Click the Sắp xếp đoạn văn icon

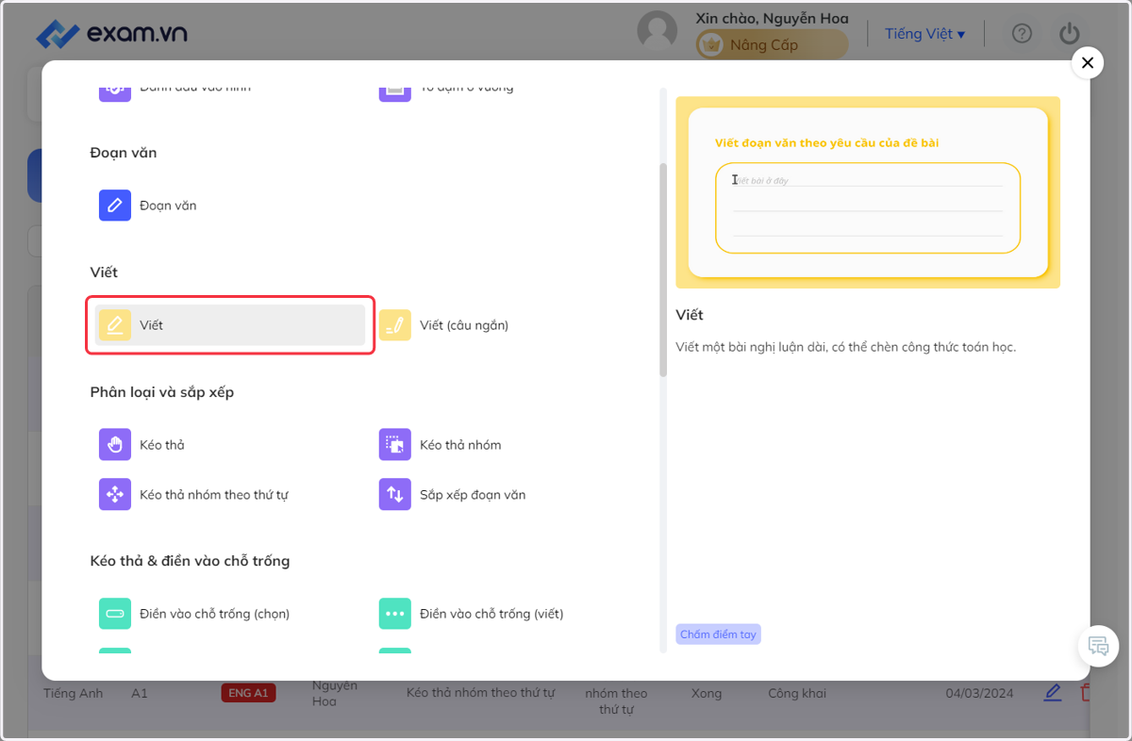[x=395, y=494]
